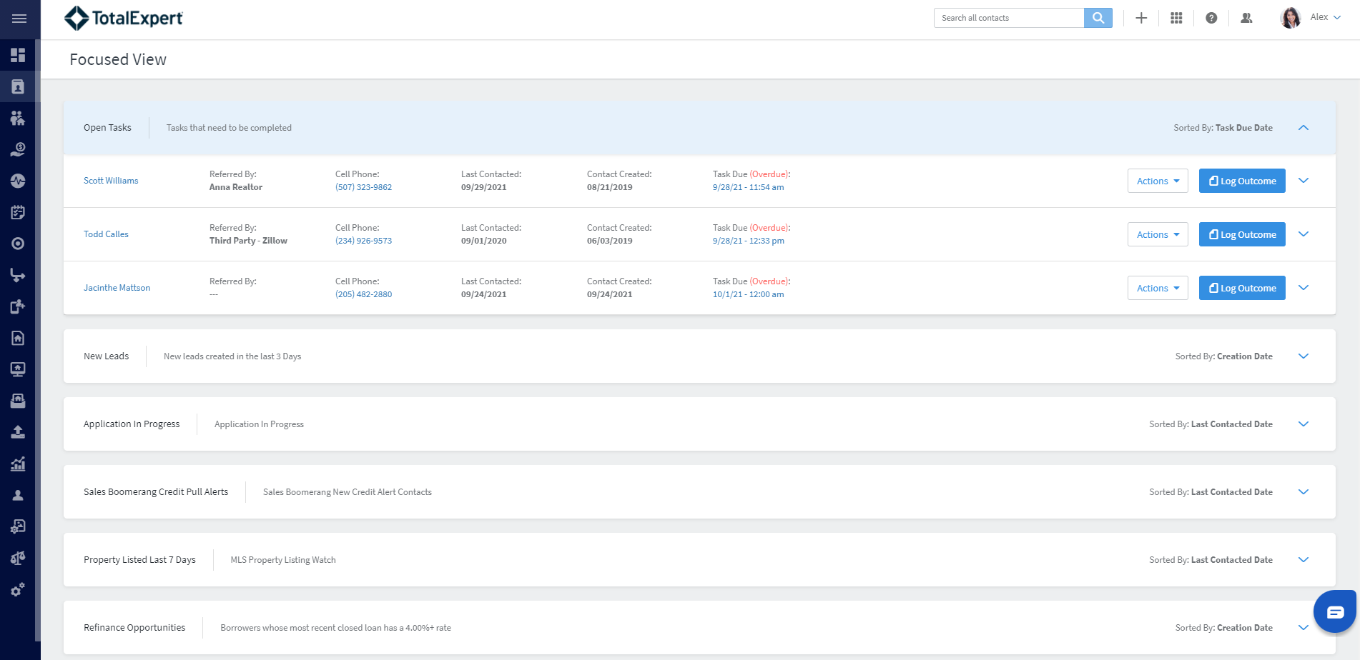Click the dashboard grid icon in the sidebar
The height and width of the screenshot is (660, 1360).
pyautogui.click(x=18, y=55)
